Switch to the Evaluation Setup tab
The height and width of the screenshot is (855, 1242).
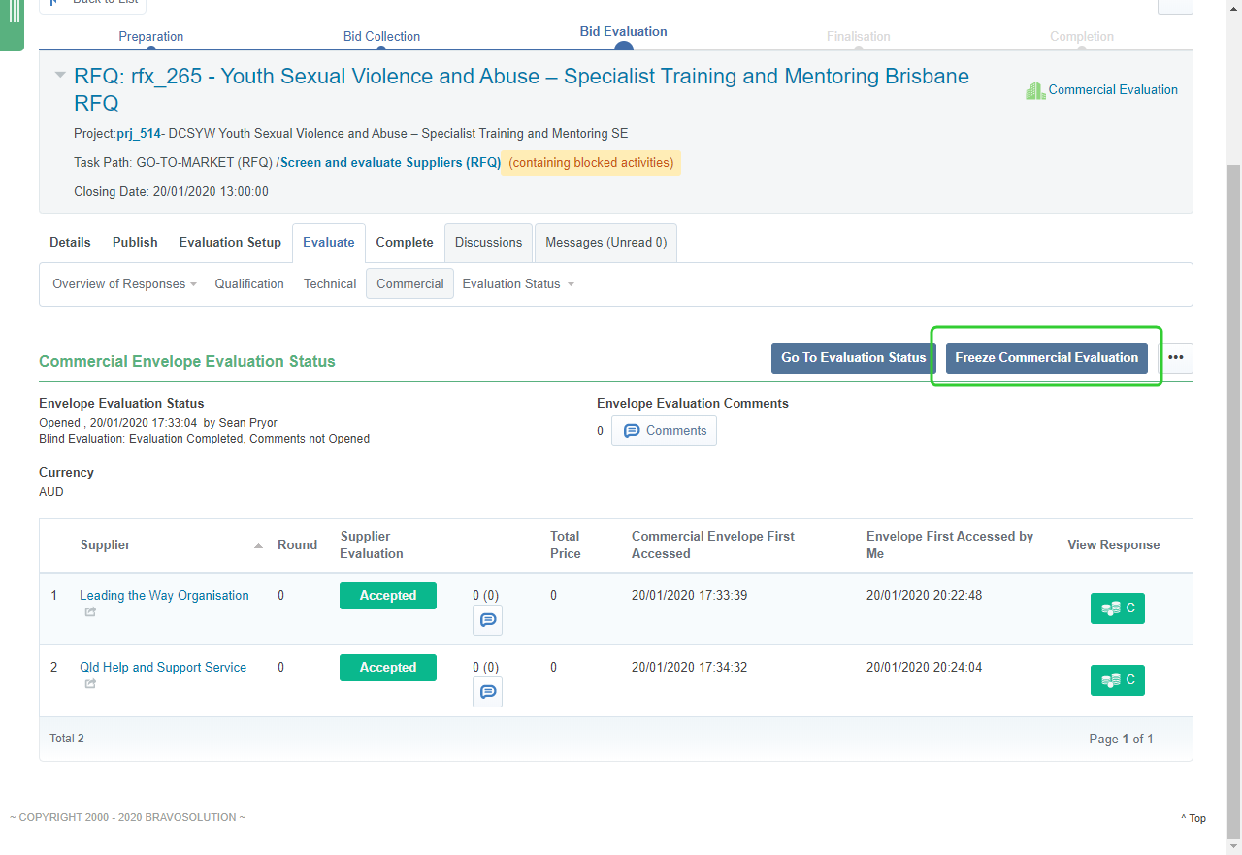pyautogui.click(x=230, y=243)
